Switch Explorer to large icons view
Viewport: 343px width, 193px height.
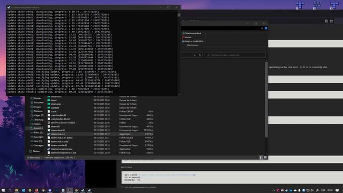pyautogui.click(x=265, y=158)
